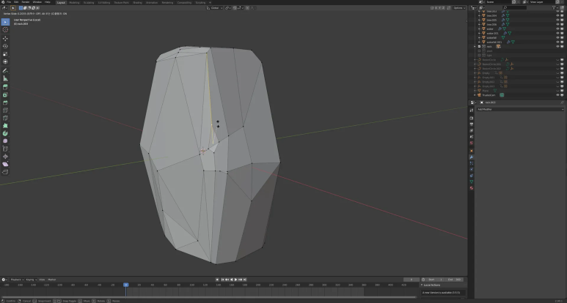
Task: Select the Cursor tool in left toolbar
Action: [x=6, y=30]
